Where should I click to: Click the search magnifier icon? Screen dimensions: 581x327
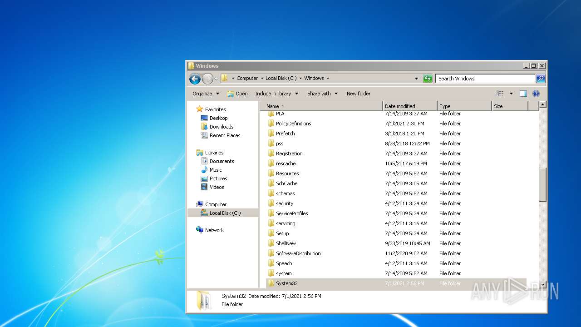[541, 79]
